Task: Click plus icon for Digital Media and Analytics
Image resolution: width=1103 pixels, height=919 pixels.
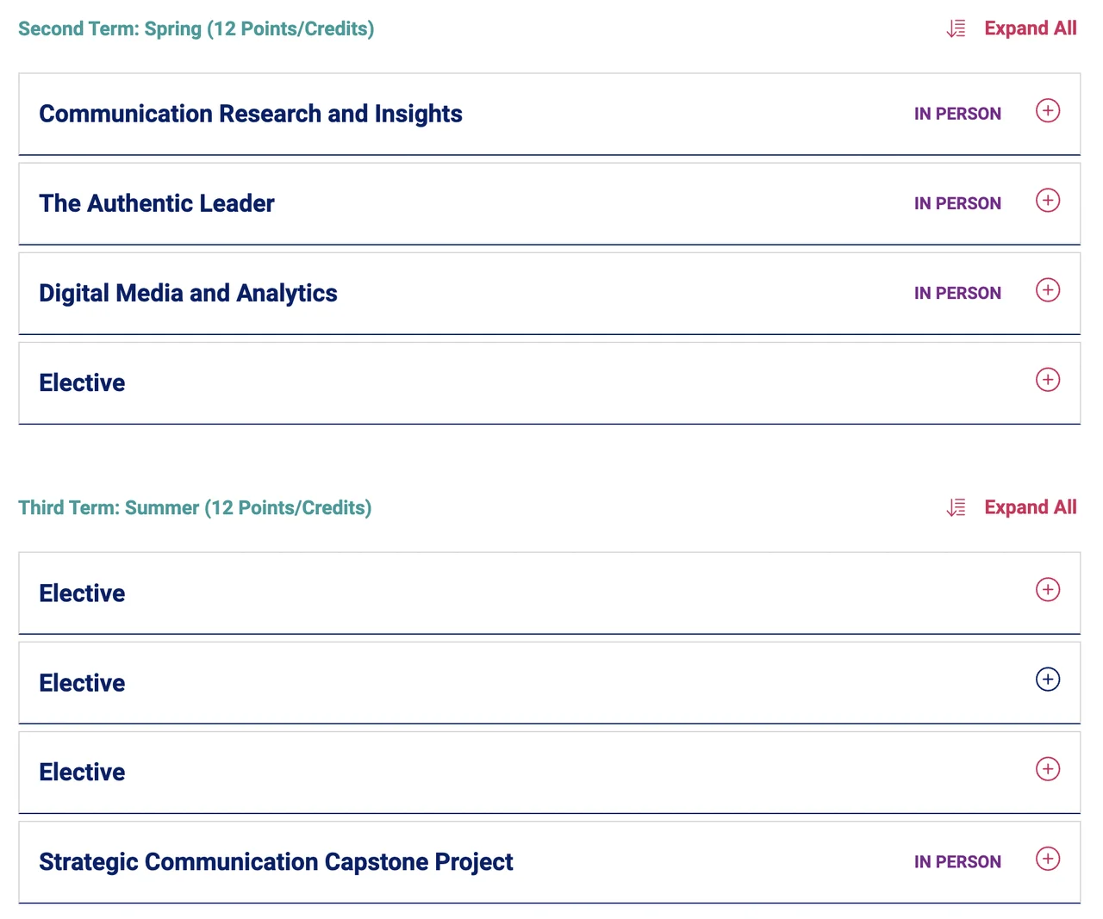Action: (x=1047, y=290)
